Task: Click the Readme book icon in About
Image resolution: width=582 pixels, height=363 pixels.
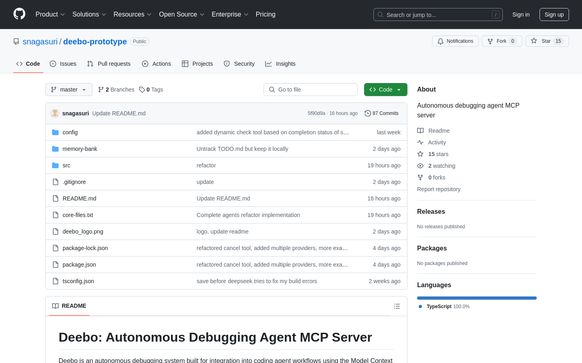Action: click(420, 131)
